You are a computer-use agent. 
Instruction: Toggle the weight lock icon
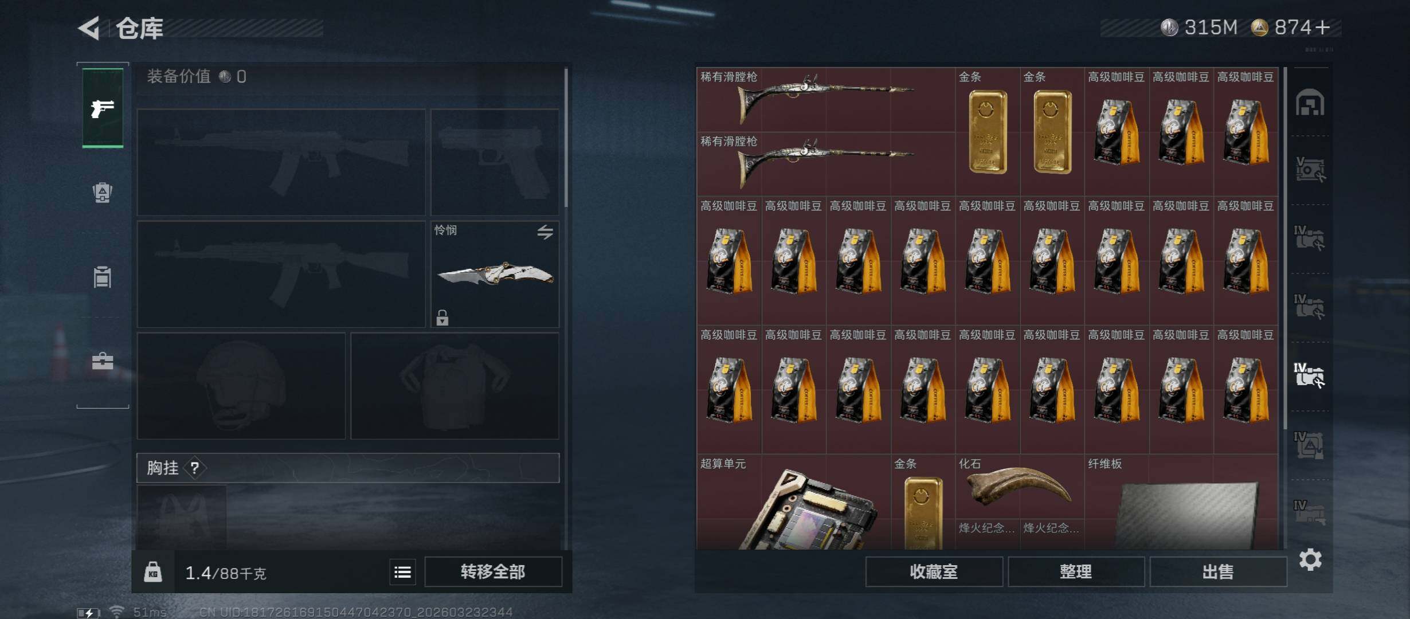152,572
